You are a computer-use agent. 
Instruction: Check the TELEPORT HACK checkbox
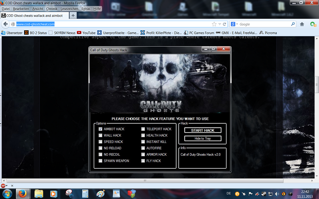coord(143,129)
